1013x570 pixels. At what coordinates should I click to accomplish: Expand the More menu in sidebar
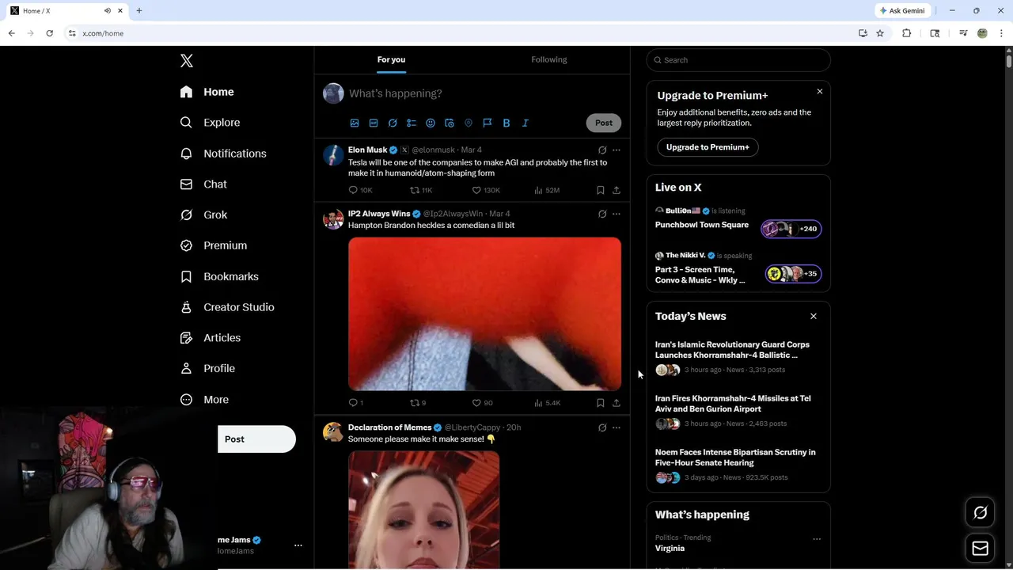pos(204,400)
